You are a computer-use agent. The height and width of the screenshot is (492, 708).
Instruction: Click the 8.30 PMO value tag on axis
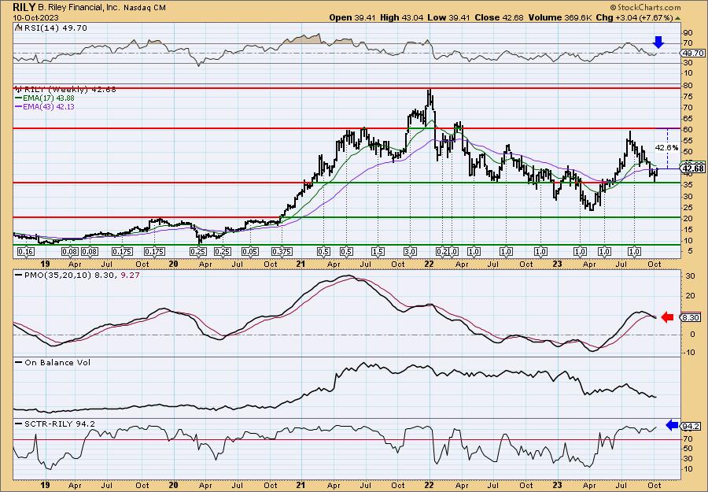691,317
